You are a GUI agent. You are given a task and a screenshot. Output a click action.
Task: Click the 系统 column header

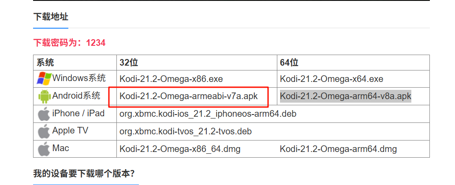[x=45, y=63]
